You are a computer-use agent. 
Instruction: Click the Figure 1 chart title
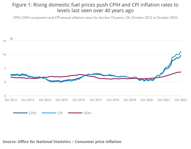95,8
